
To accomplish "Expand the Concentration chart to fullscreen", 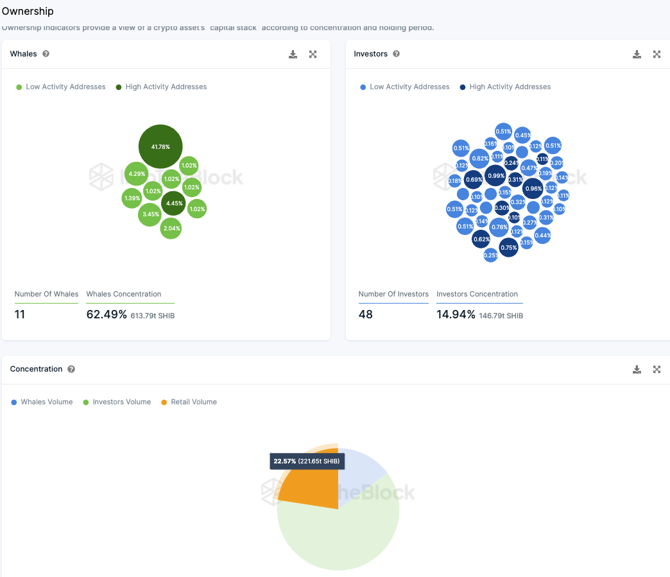I will click(657, 369).
